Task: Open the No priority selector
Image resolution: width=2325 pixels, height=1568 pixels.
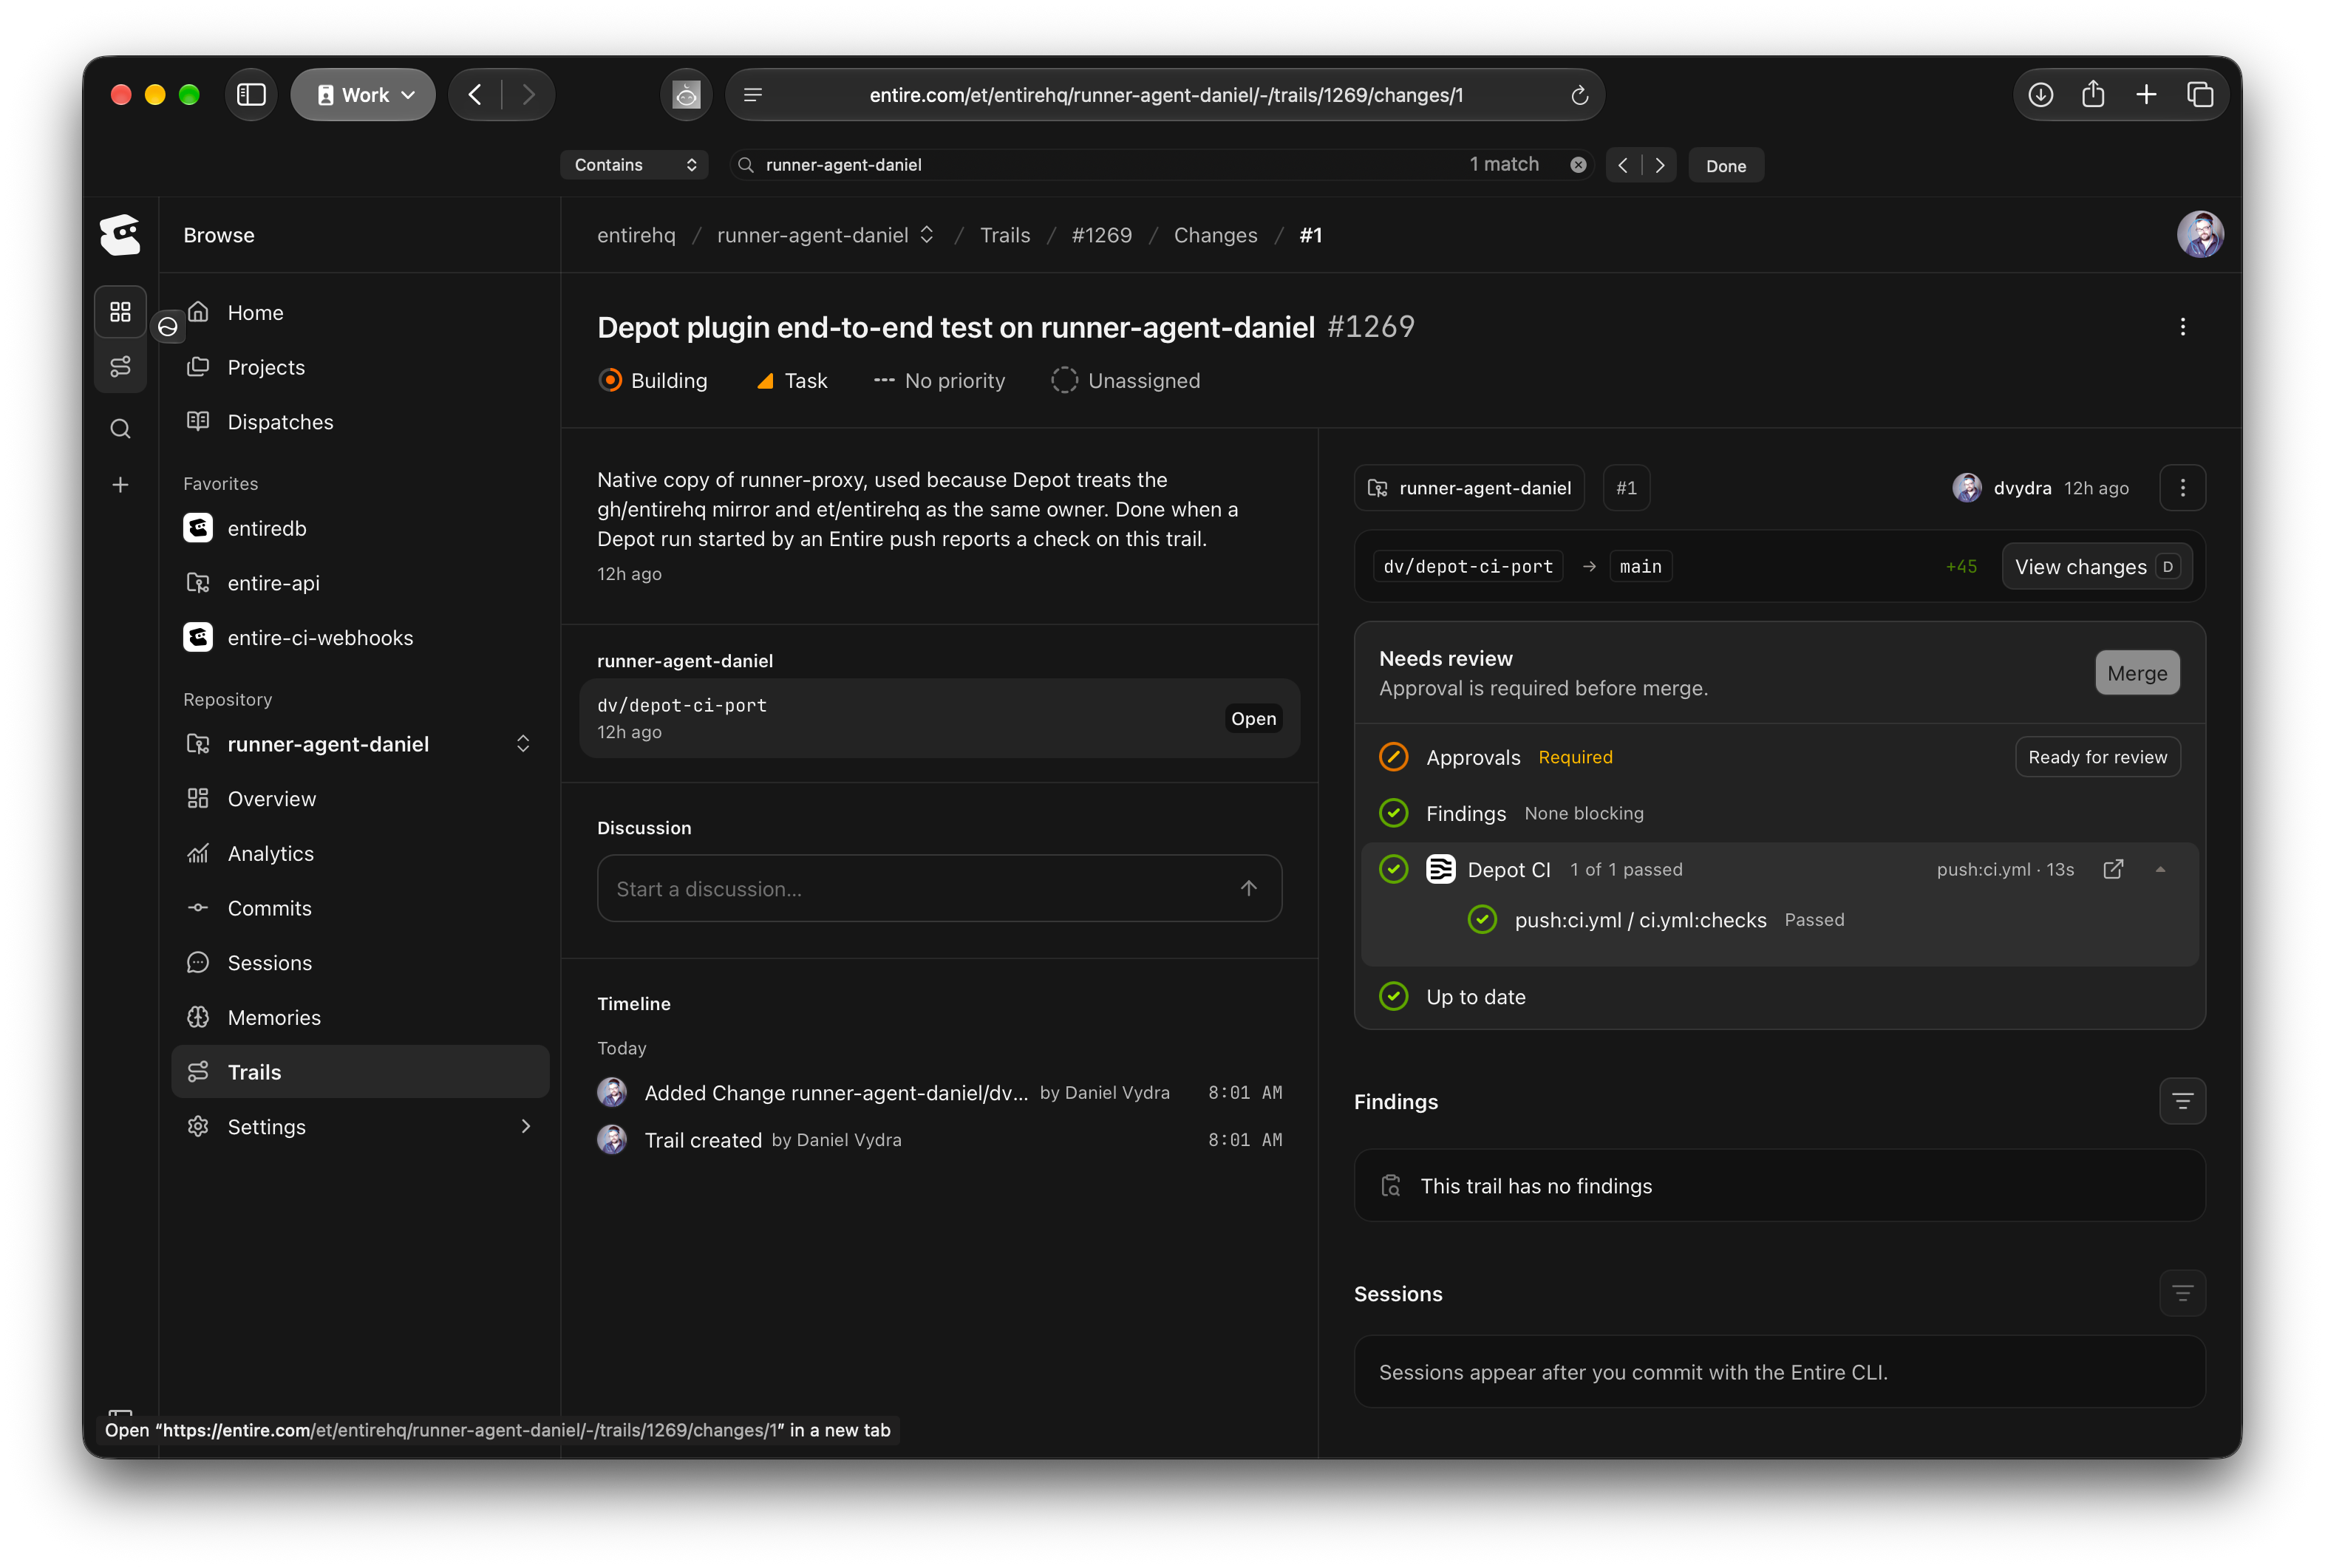Action: pos(939,381)
